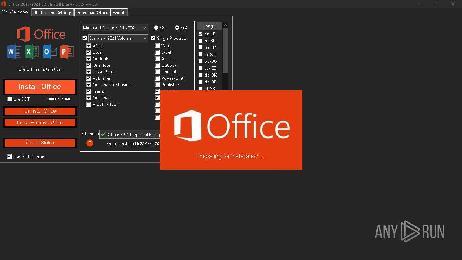This screenshot has height=260, width=462.
Task: Check Excel under Single Products
Action: pyautogui.click(x=157, y=52)
